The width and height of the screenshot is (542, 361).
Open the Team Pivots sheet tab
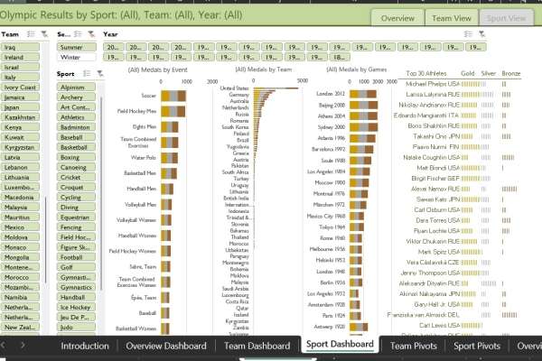point(414,346)
